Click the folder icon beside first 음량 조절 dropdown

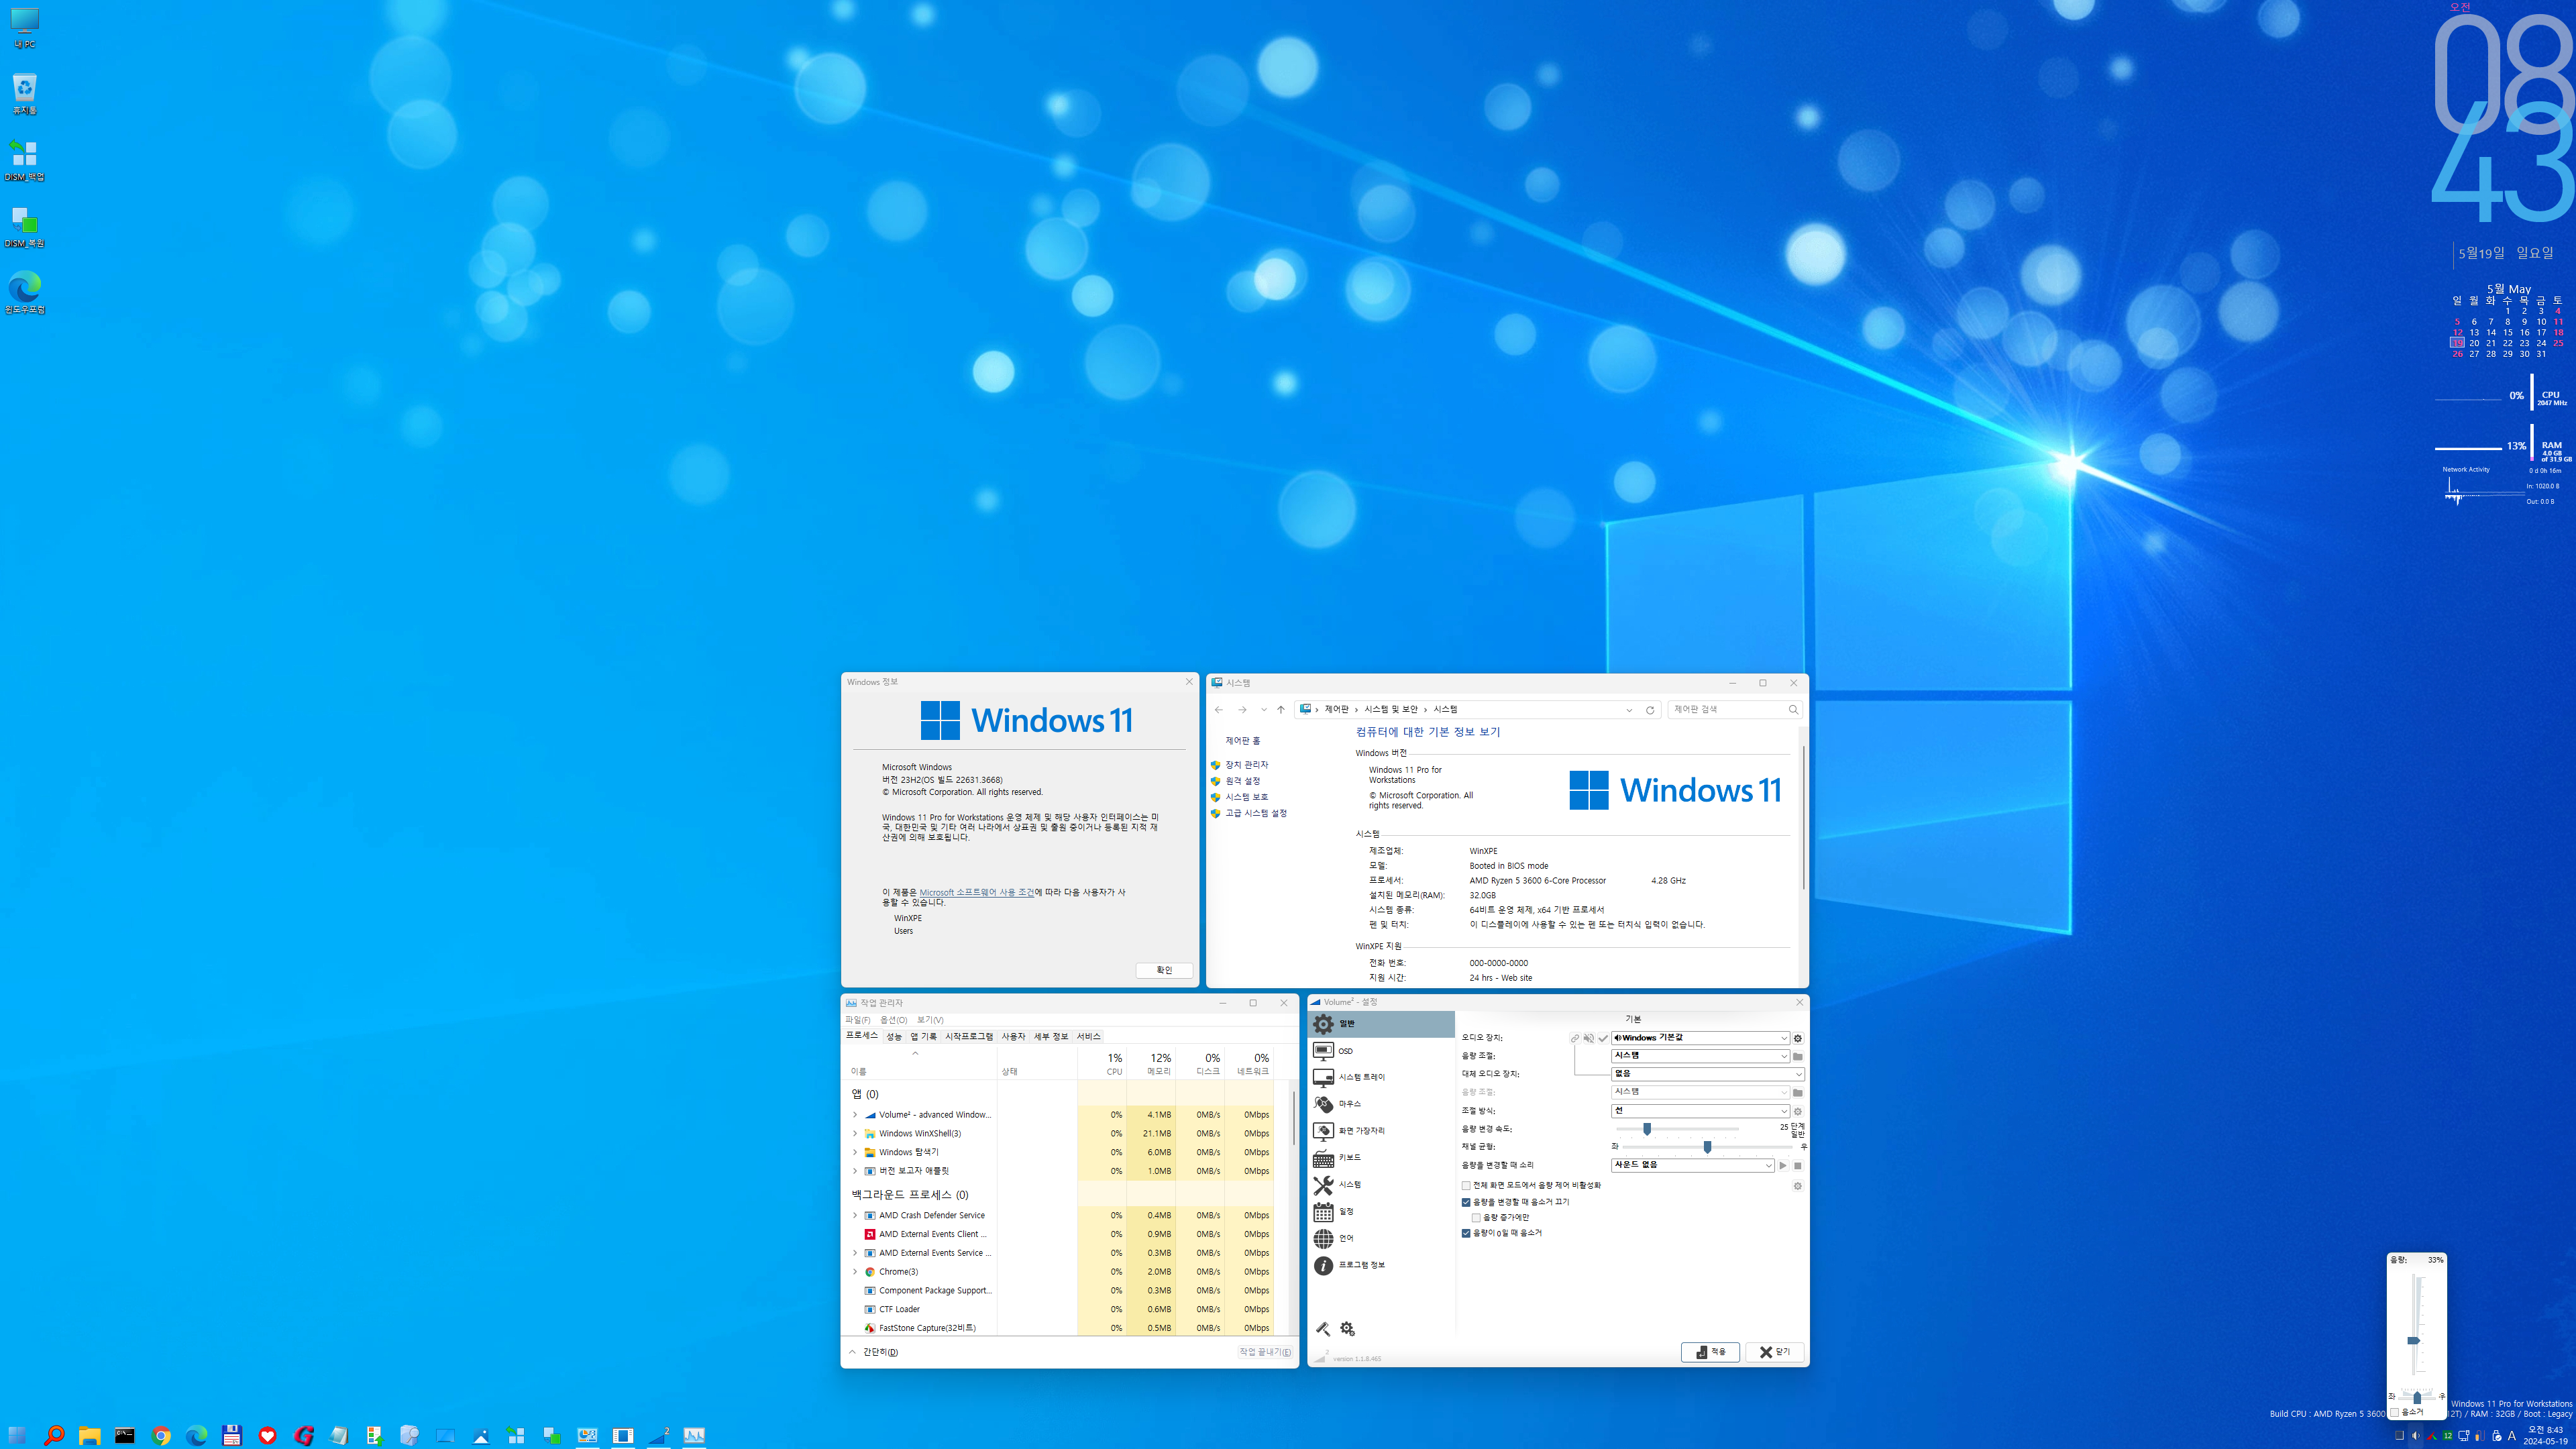tap(1797, 1056)
